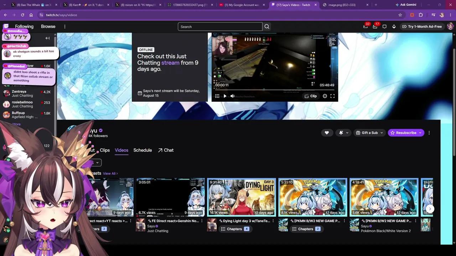Open the Pokémon Black/White Version 2 category link

coord(386,231)
